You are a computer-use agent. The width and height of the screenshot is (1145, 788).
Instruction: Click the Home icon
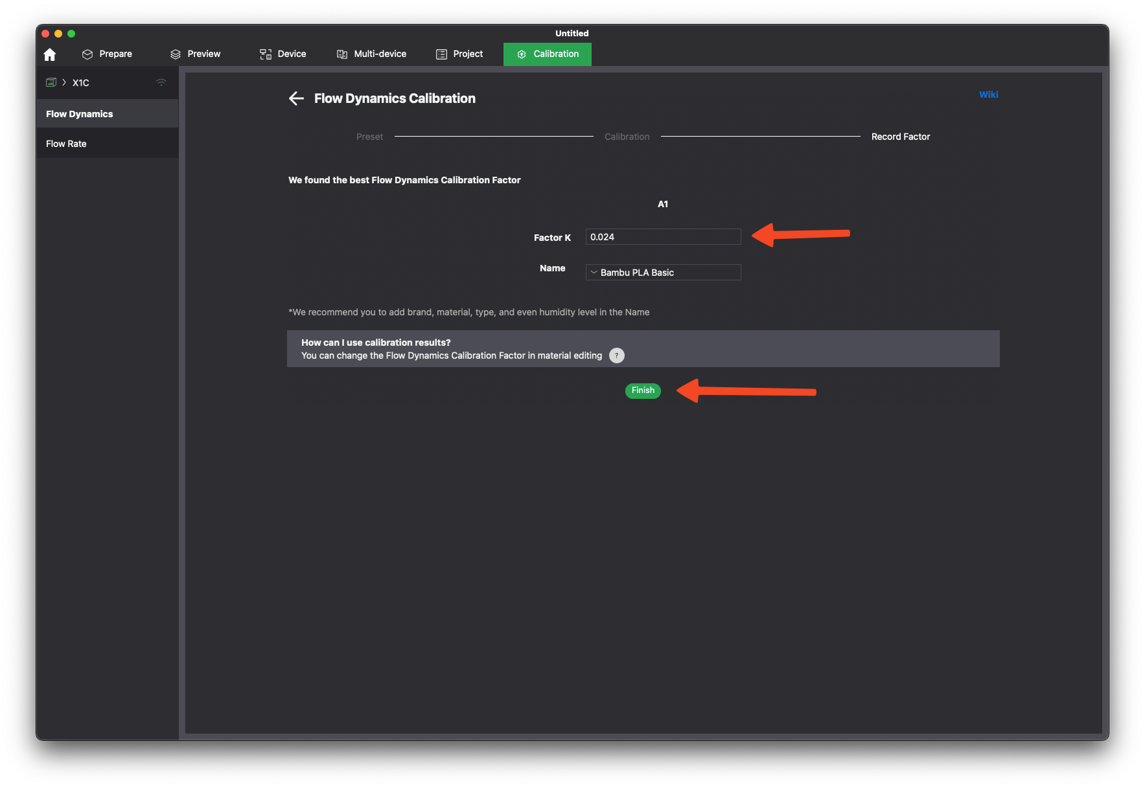50,54
